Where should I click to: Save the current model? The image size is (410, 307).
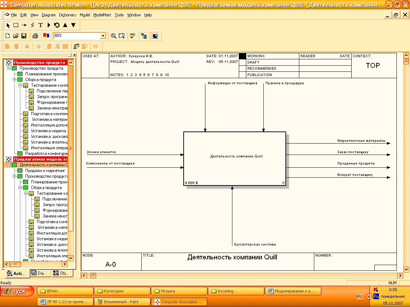[24, 36]
